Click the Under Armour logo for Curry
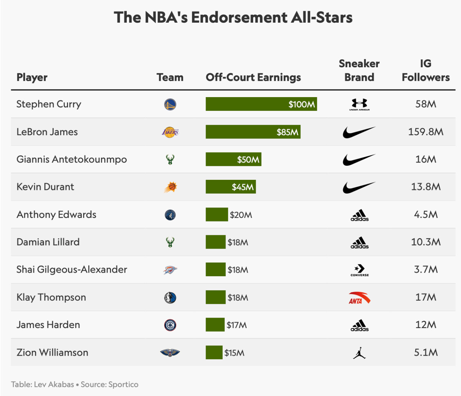The height and width of the screenshot is (396, 461). pos(359,105)
